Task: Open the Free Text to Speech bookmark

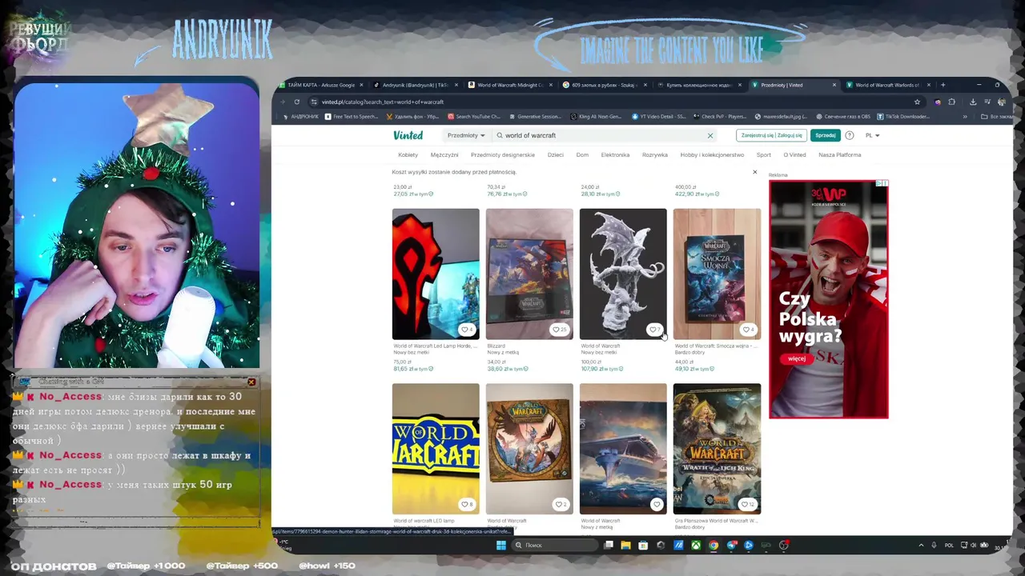Action: point(352,117)
